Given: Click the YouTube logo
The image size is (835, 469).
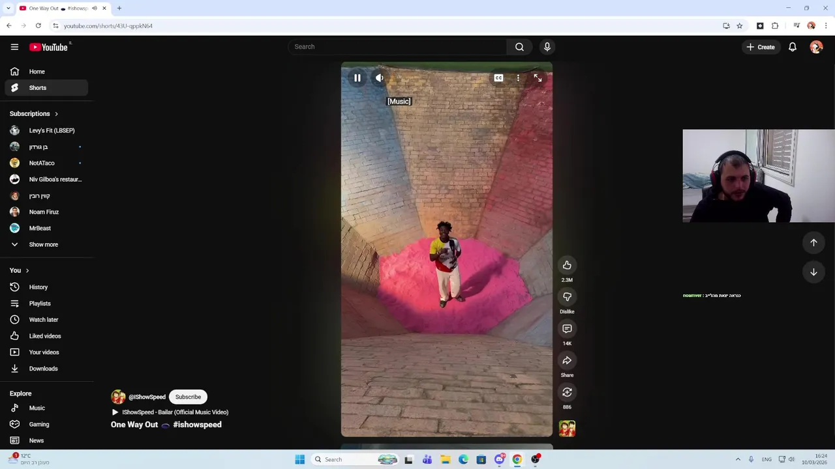Looking at the screenshot, I should 49,47.
